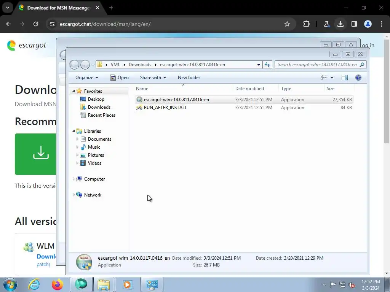Select the RUN_AFTER_INSTALL file

click(244, 108)
